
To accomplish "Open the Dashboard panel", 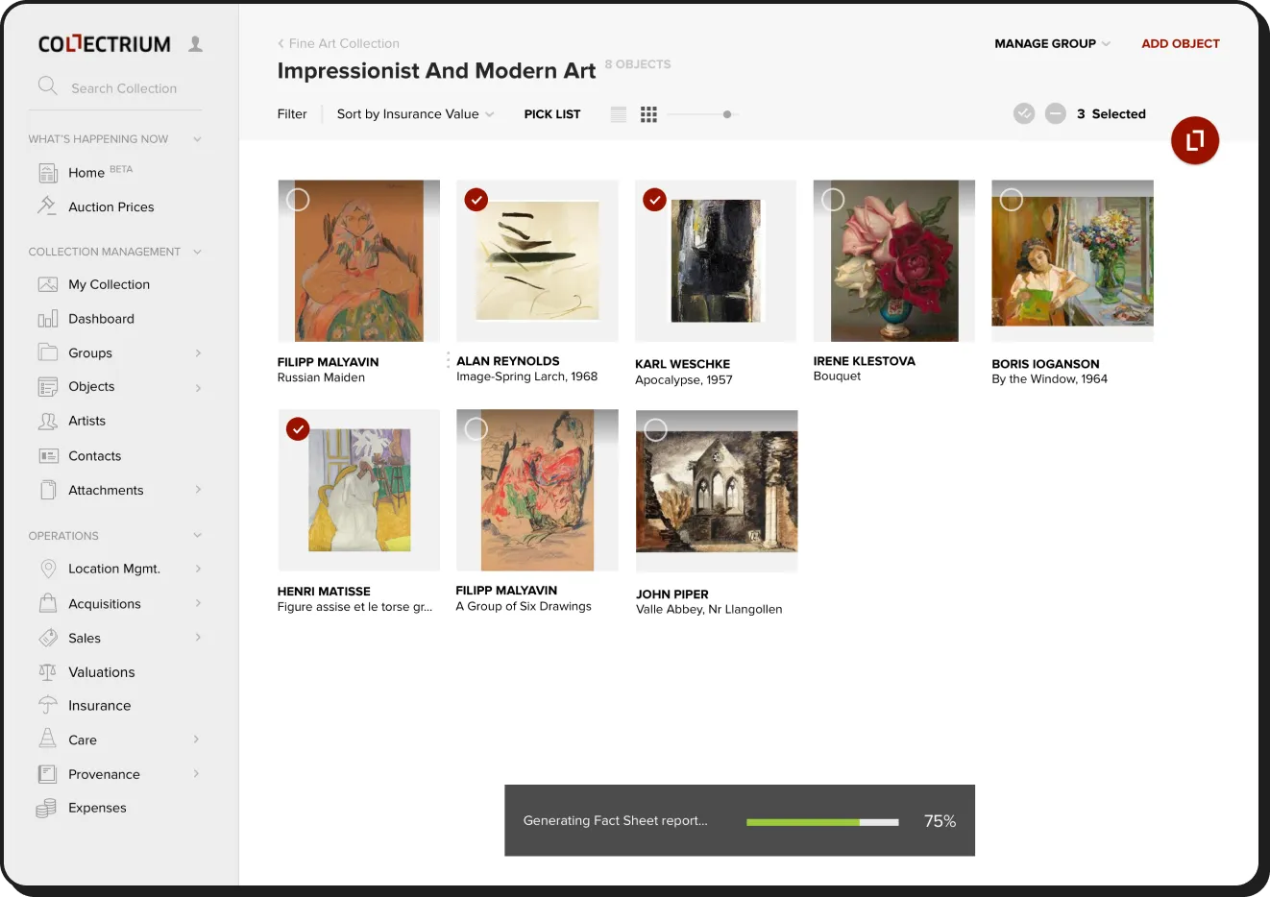I will (x=102, y=318).
